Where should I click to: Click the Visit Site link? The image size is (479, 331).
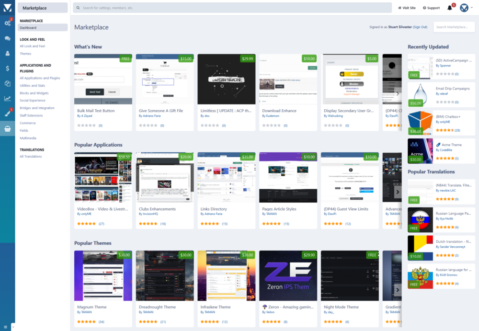pyautogui.click(x=408, y=7)
